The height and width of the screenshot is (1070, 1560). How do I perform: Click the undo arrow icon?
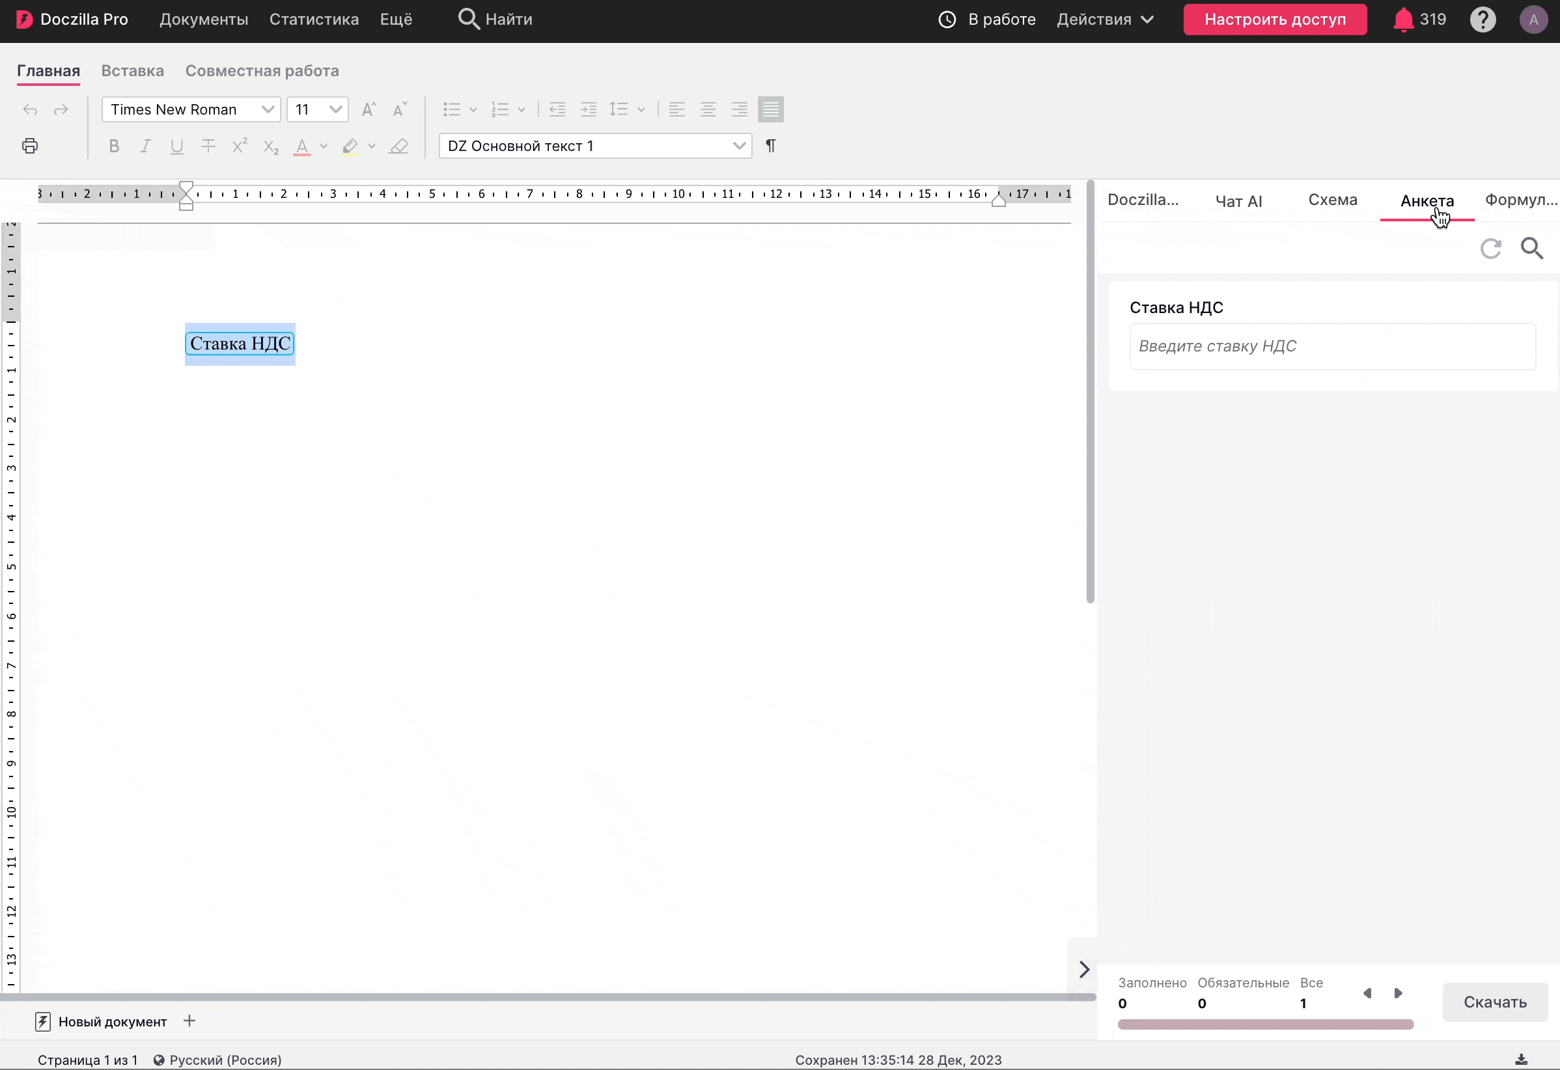point(30,109)
